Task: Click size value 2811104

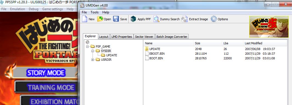Action: [201, 54]
